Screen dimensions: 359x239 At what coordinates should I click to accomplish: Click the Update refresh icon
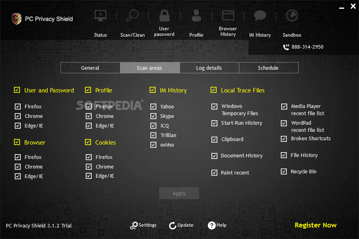pyautogui.click(x=173, y=225)
